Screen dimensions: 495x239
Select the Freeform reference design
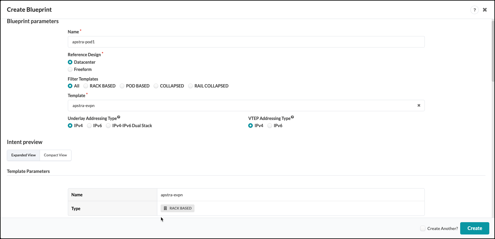point(70,69)
